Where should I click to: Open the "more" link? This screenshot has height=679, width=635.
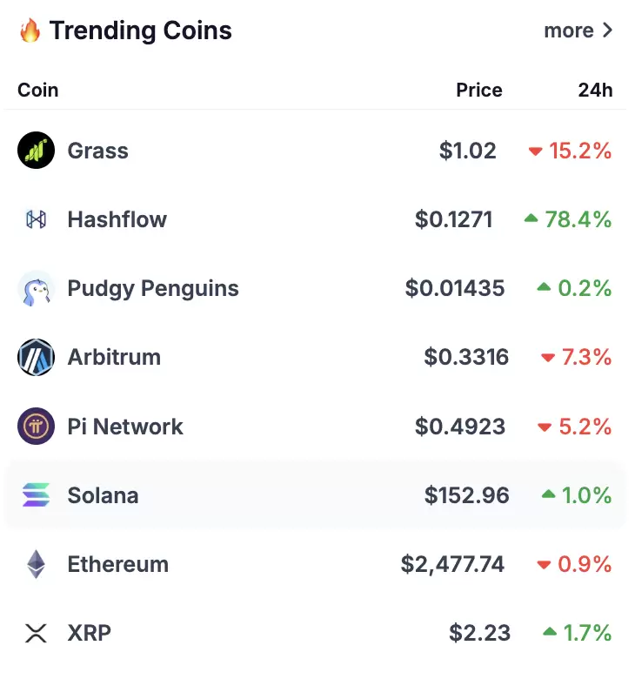(x=569, y=30)
